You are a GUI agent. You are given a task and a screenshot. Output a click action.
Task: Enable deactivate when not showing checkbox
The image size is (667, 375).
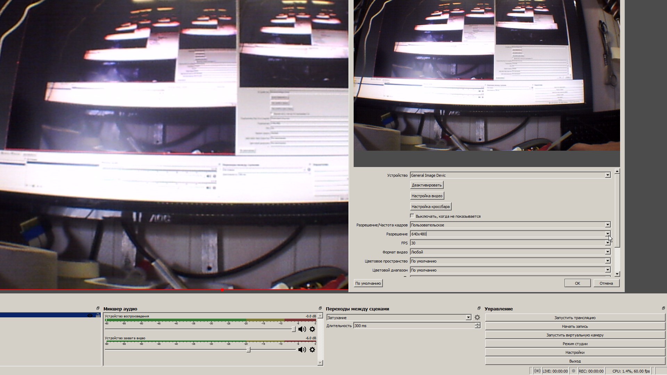pyautogui.click(x=412, y=216)
